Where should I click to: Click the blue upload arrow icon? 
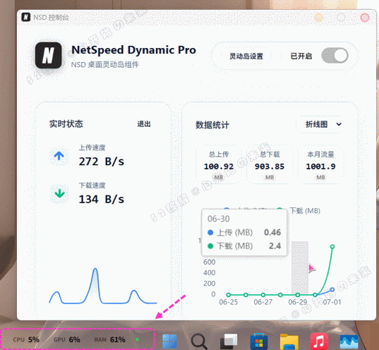(59, 156)
